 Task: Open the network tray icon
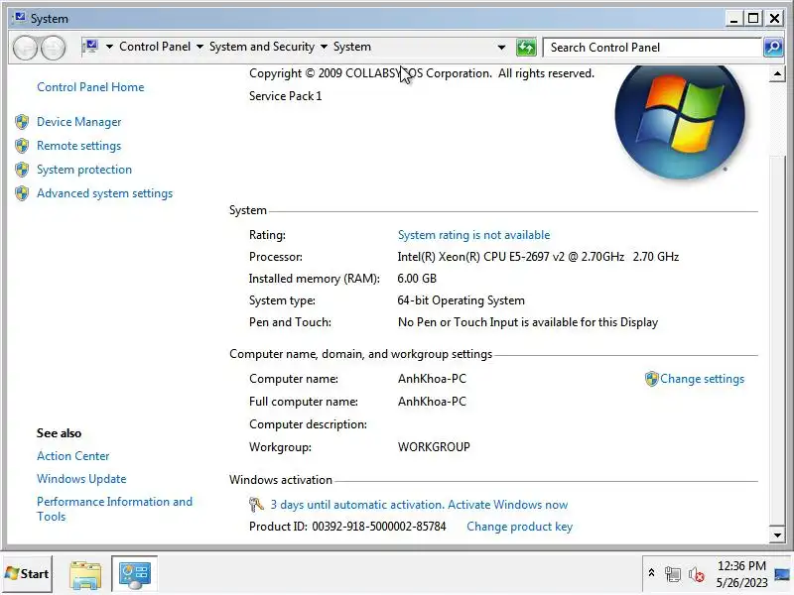[673, 575]
